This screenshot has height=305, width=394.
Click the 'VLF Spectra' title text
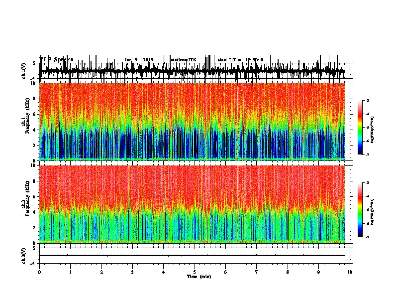(x=56, y=60)
